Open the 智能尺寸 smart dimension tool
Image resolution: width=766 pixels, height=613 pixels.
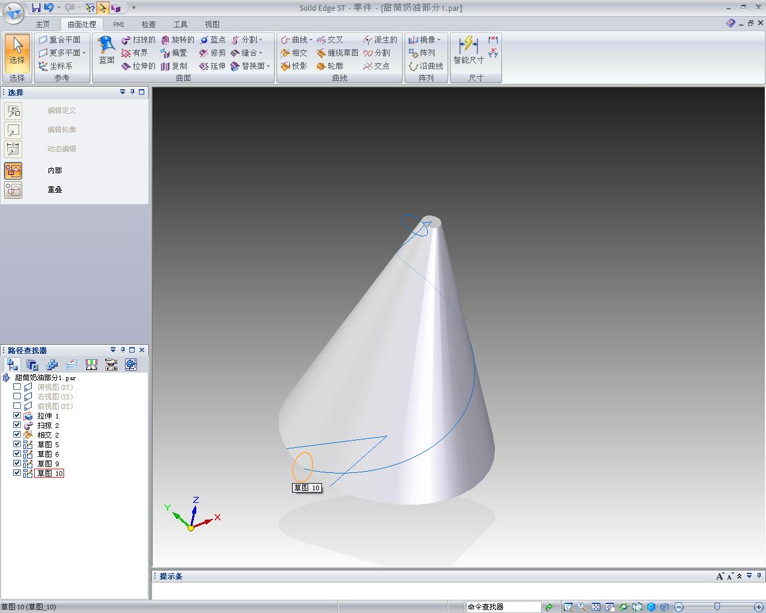point(469,50)
